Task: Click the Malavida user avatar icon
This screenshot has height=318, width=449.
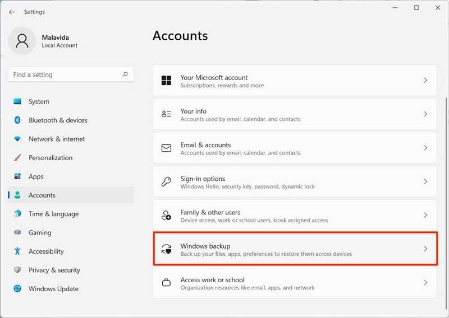Action: pos(22,41)
